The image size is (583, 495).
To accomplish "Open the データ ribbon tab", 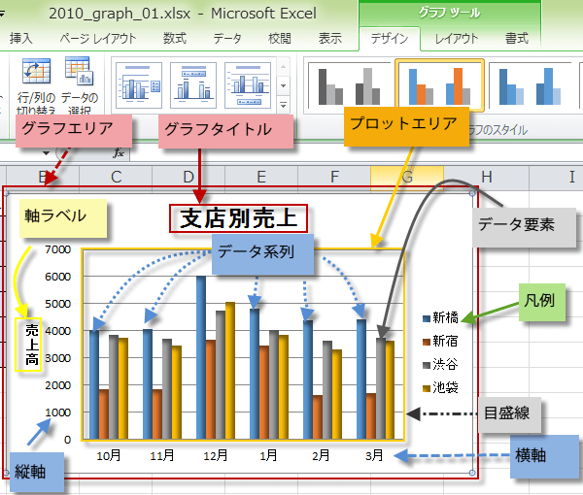I will (227, 39).
